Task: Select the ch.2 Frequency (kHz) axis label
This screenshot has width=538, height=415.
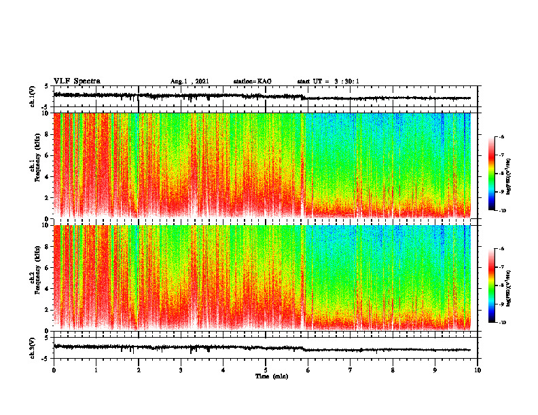Action: click(35, 270)
